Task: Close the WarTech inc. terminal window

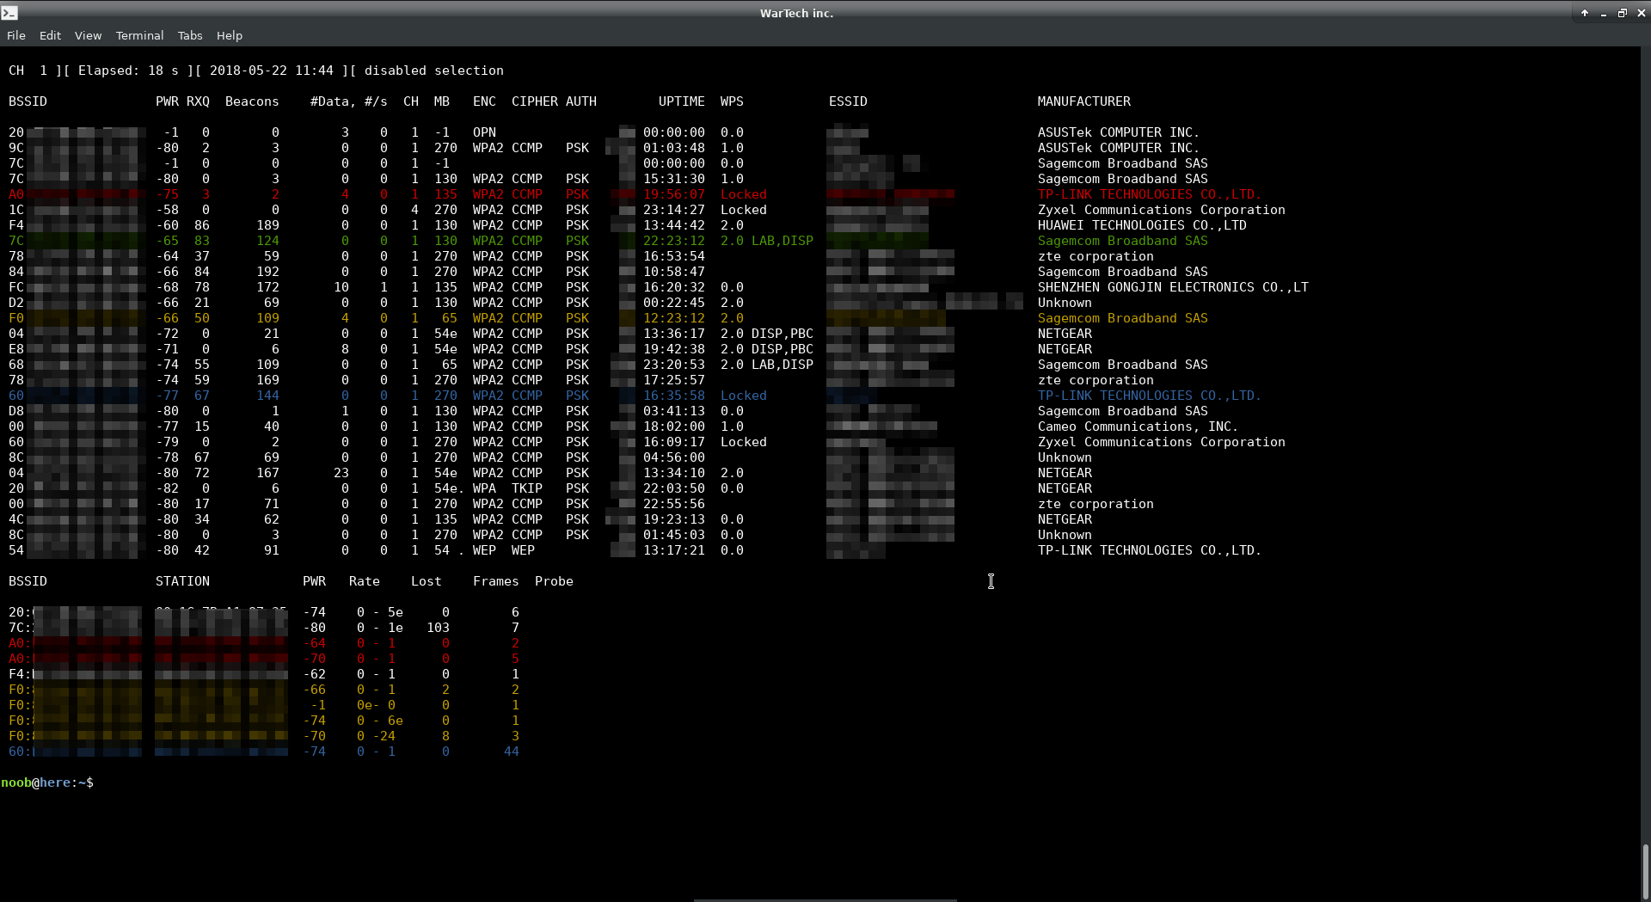Action: [x=1641, y=13]
